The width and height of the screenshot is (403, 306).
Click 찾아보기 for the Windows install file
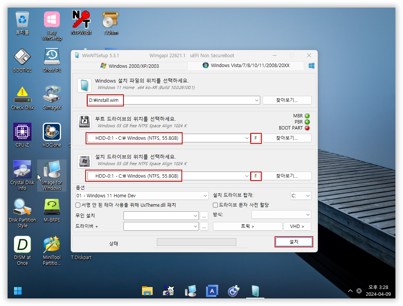coord(287,100)
